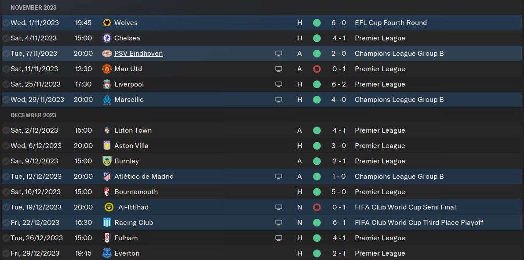Select the FIFA Club World Cup Semi Final label
Screen dimensions: 524x260
click(405, 207)
